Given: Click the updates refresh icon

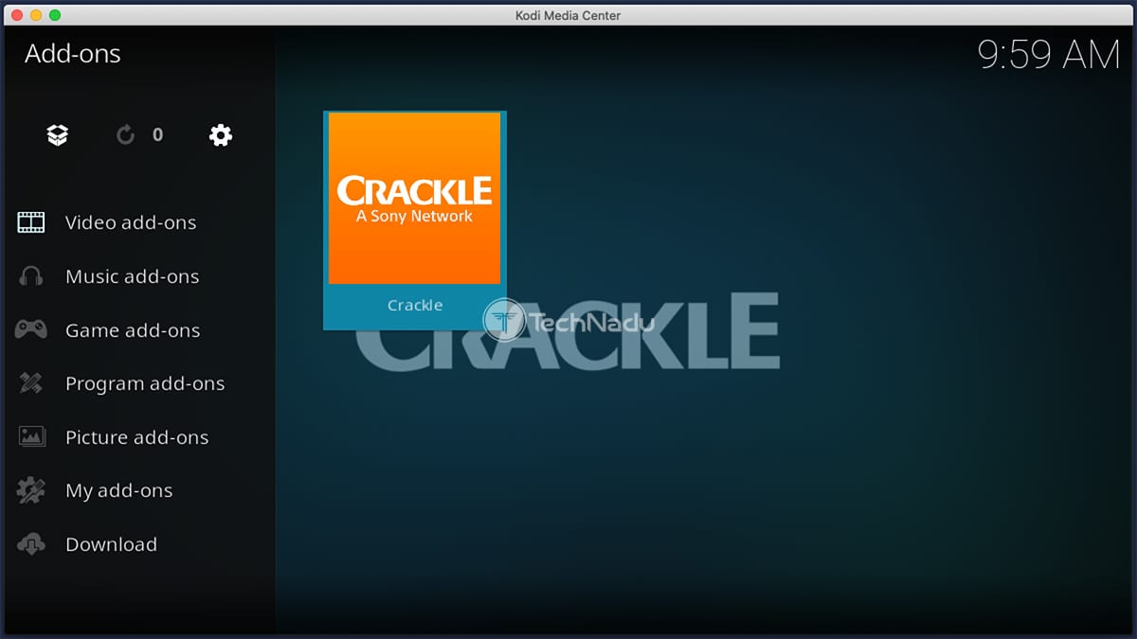Looking at the screenshot, I should pyautogui.click(x=125, y=135).
